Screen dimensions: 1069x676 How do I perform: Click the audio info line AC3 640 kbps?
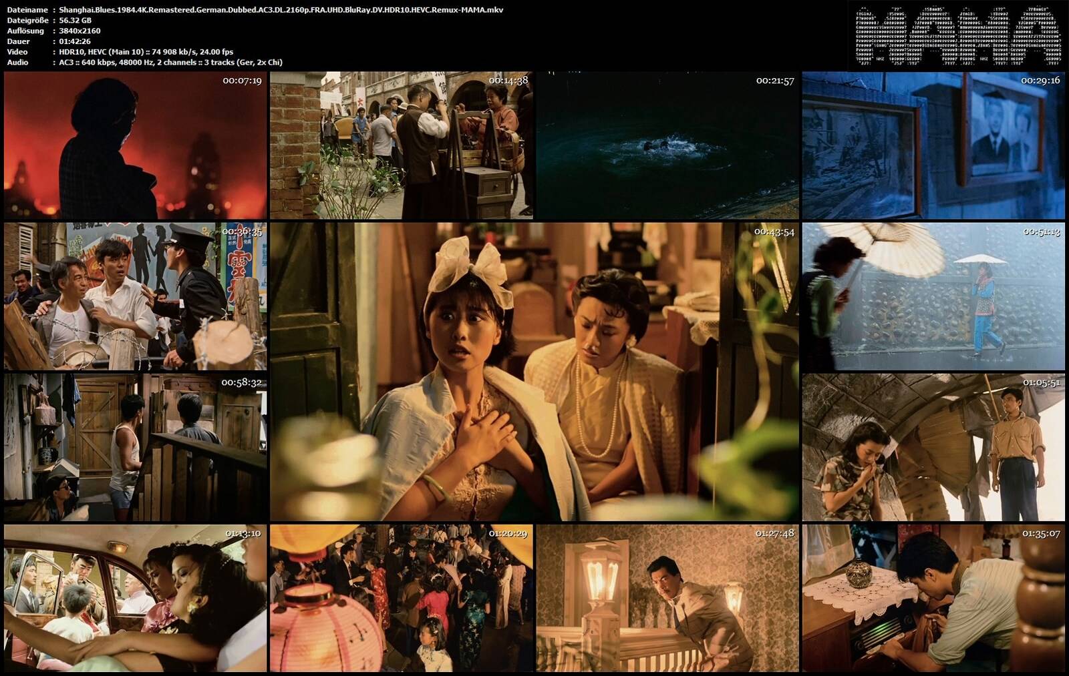pos(170,63)
